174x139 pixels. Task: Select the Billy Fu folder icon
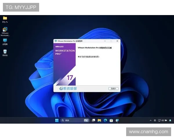point(5,18)
